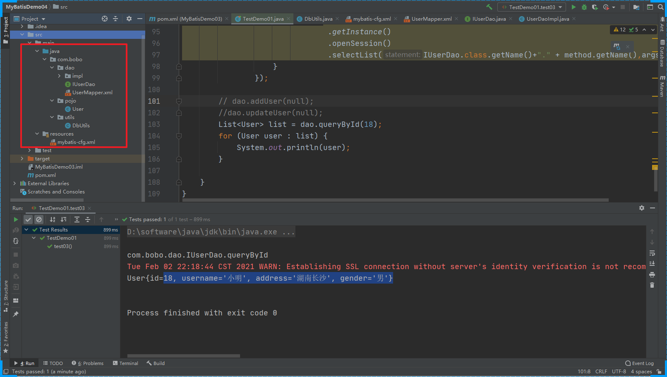This screenshot has height=377, width=667.
Task: Click Run Anything icon in toolbar
Action: click(x=650, y=7)
